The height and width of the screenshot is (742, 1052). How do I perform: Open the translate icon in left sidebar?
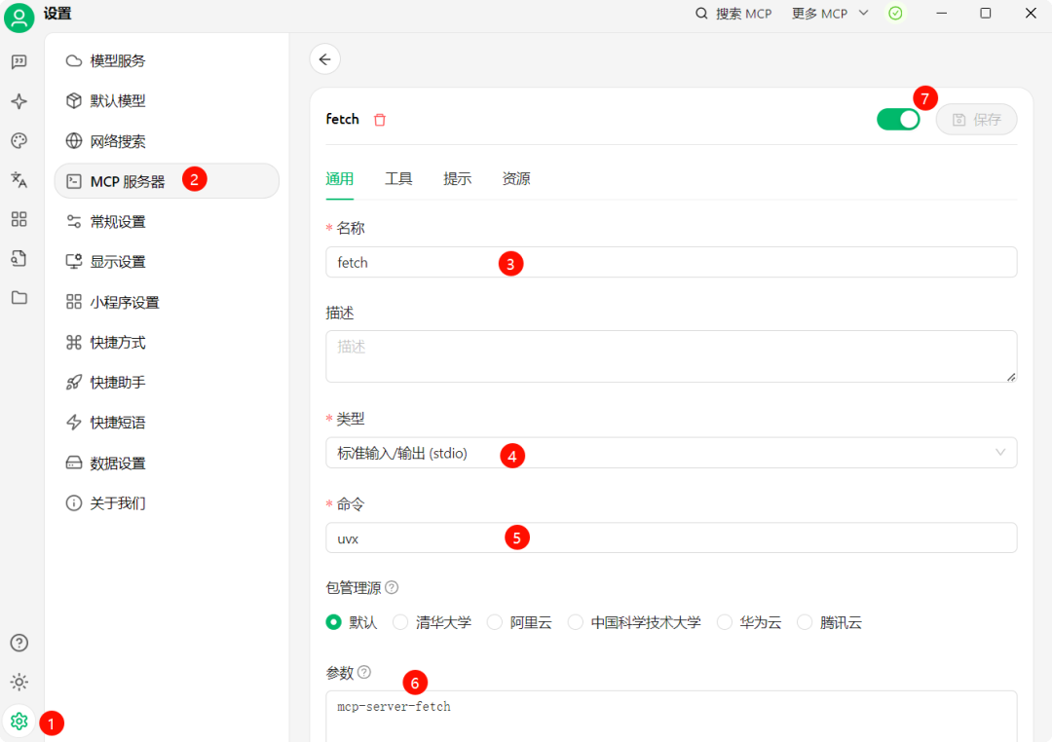click(x=19, y=180)
